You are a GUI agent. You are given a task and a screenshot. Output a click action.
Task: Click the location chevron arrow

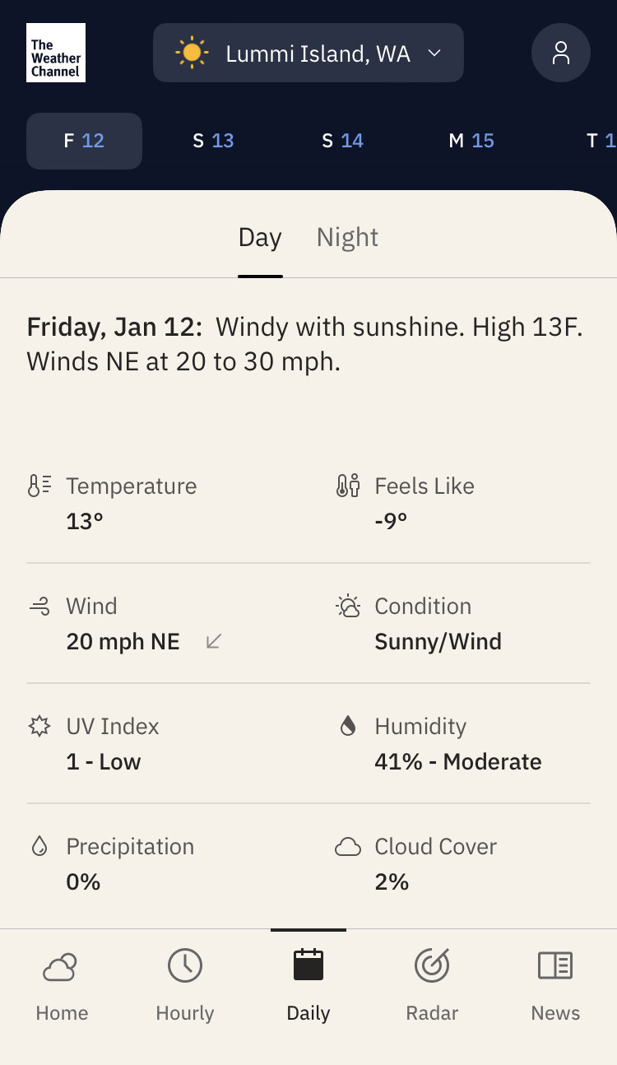[x=434, y=53]
